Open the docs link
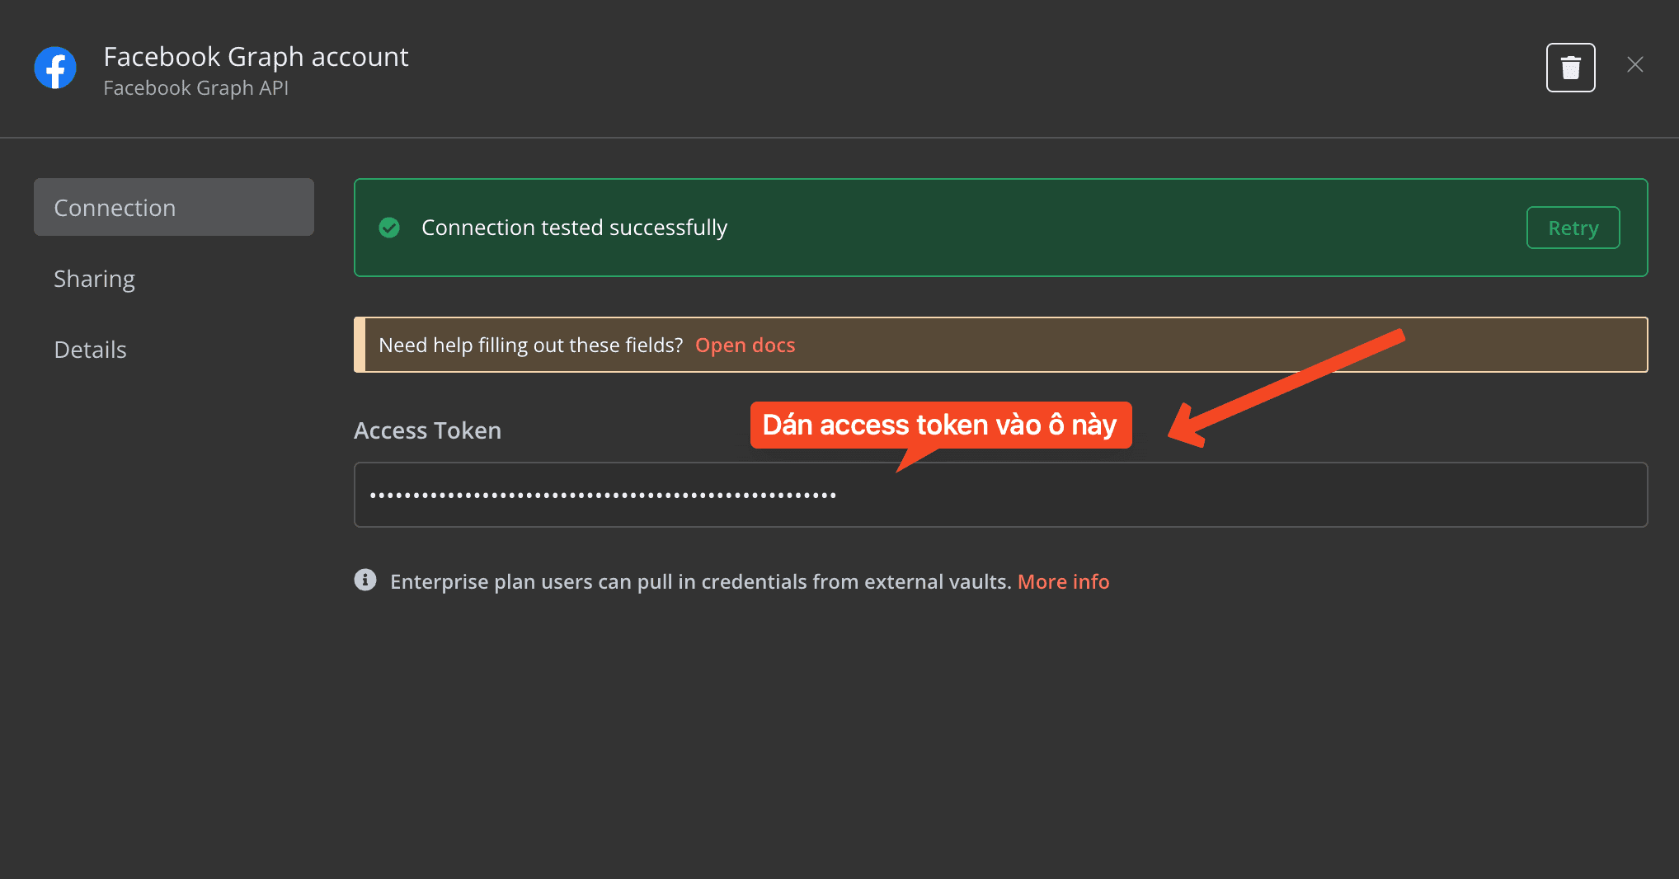Image resolution: width=1679 pixels, height=879 pixels. (745, 345)
